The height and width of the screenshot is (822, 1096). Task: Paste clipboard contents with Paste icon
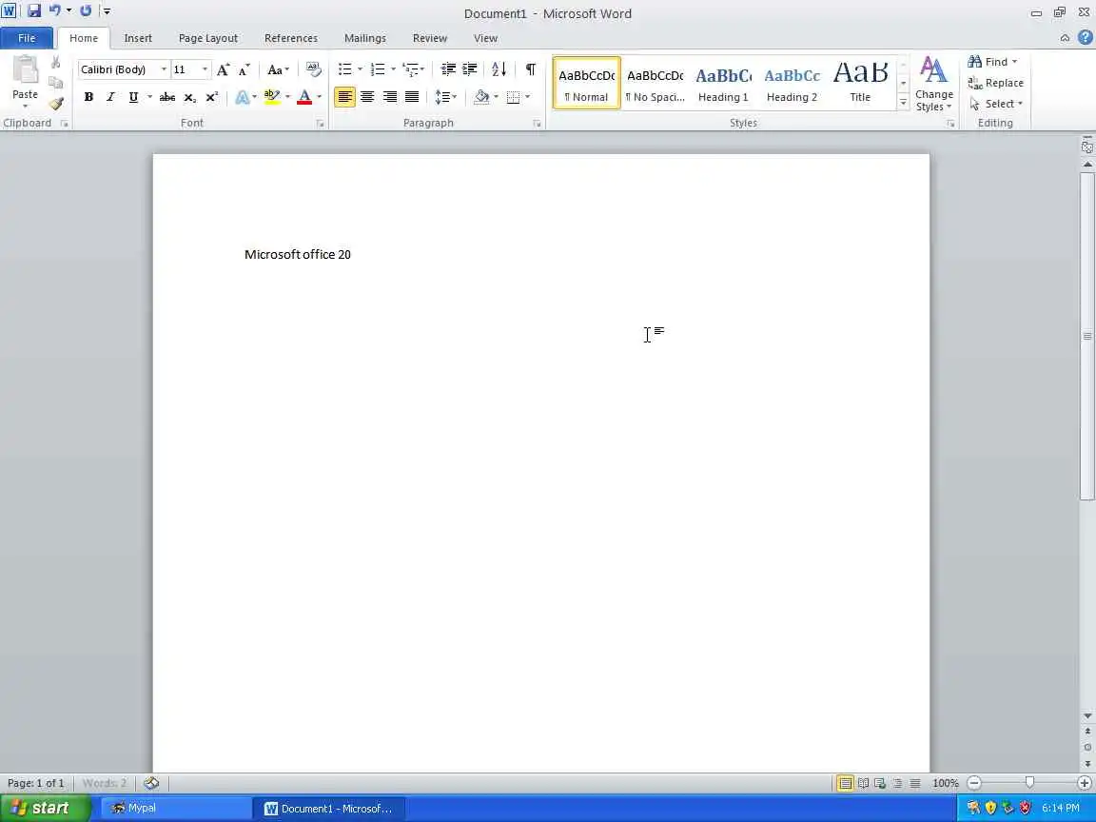coord(25,70)
